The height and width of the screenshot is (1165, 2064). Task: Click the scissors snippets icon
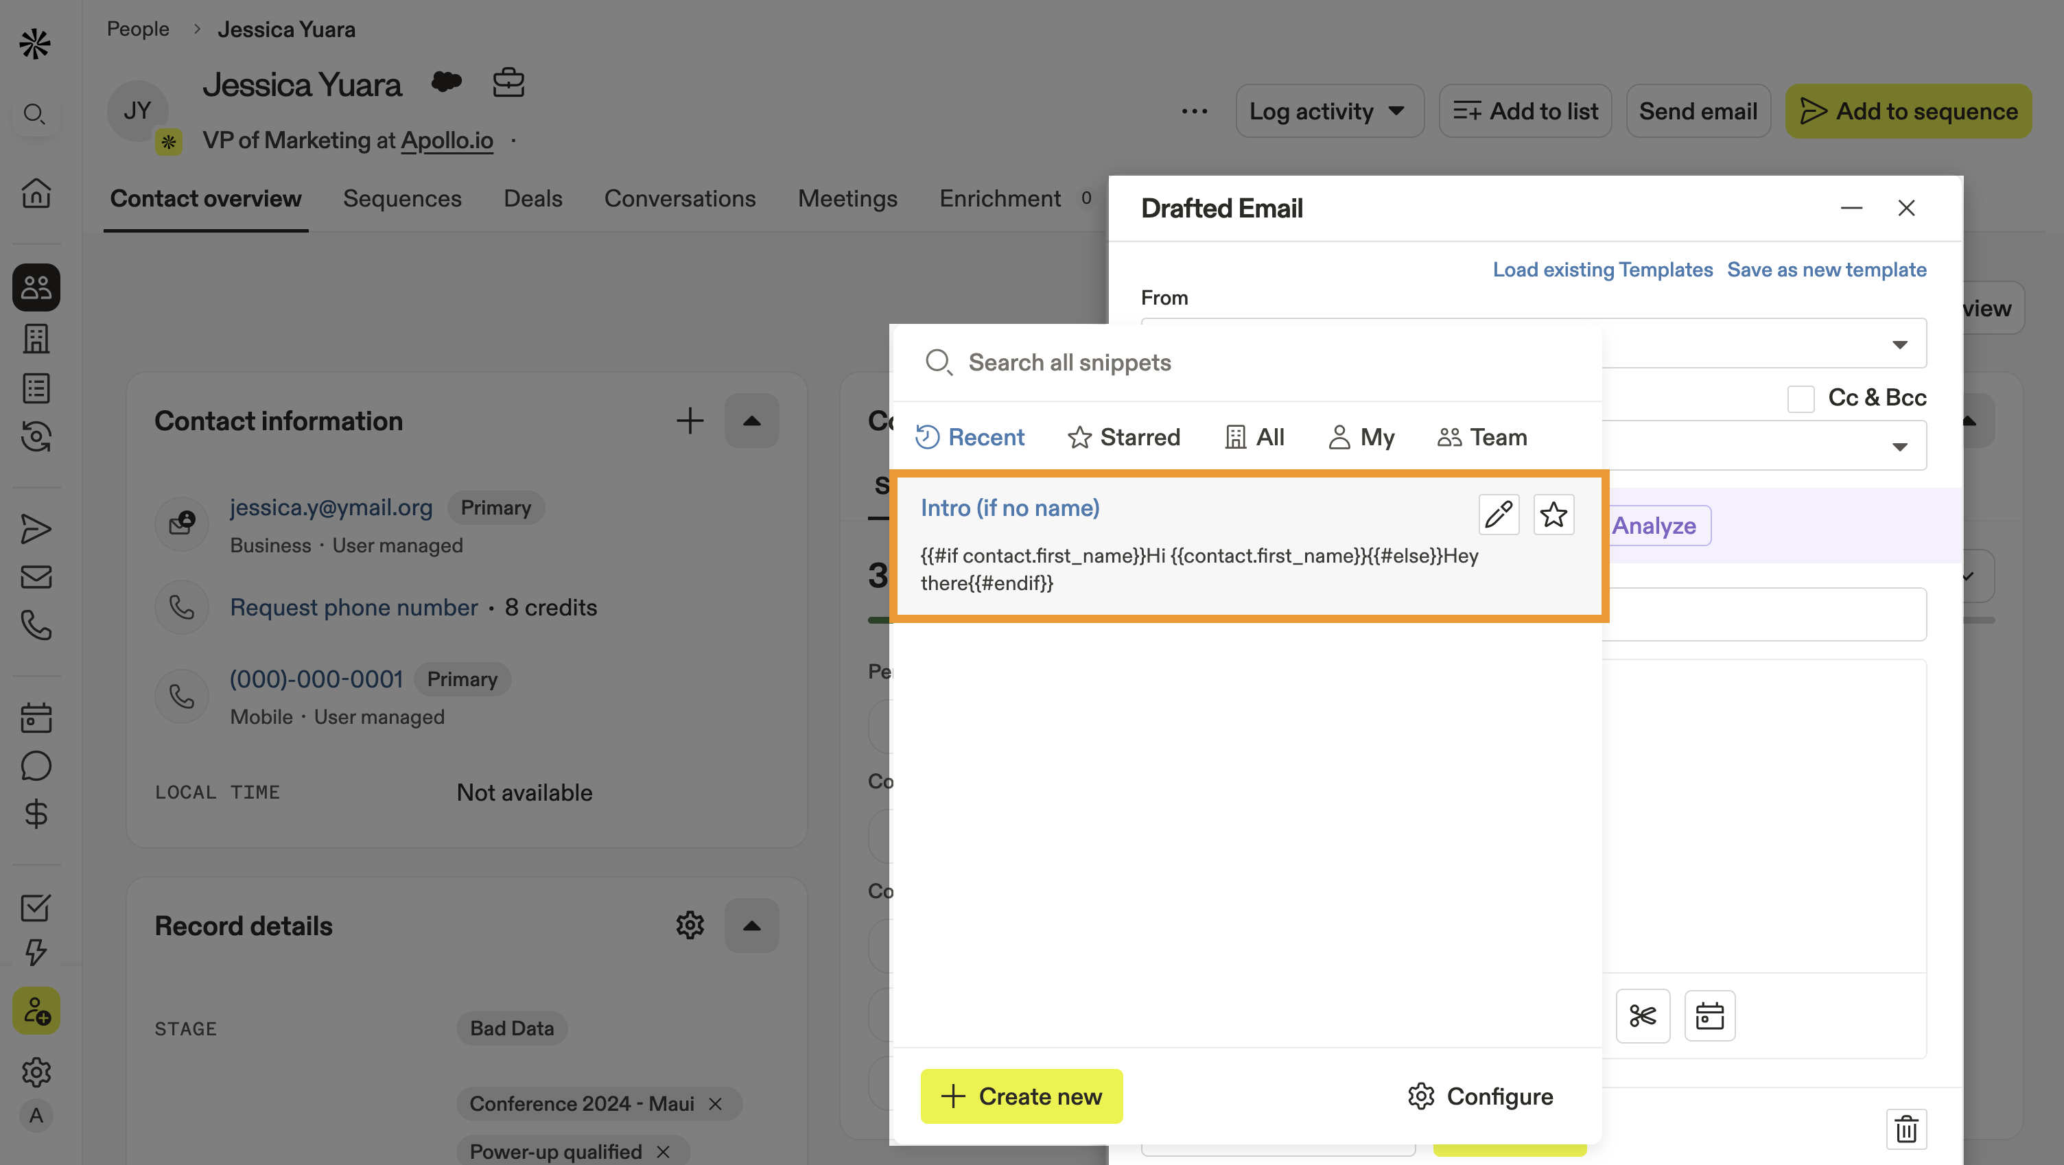point(1642,1016)
